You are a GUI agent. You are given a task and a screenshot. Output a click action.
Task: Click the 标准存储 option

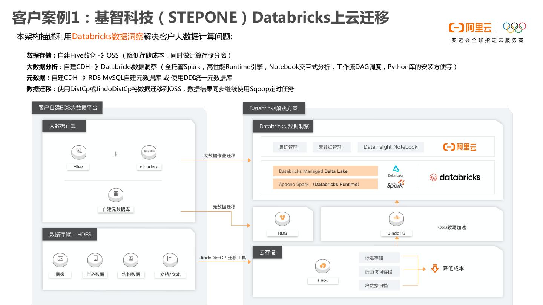tap(379, 258)
